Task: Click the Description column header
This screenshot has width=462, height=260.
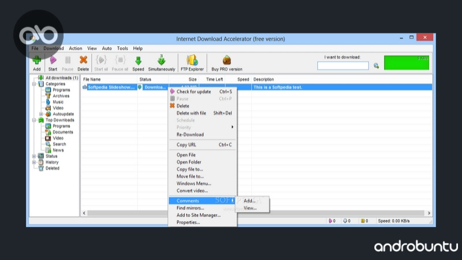Action: (x=342, y=79)
